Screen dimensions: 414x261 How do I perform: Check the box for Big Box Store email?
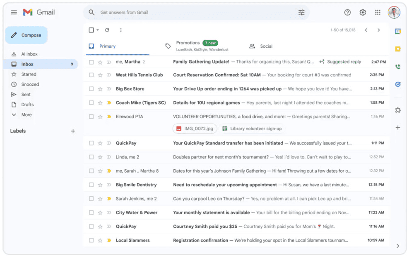coord(91,89)
